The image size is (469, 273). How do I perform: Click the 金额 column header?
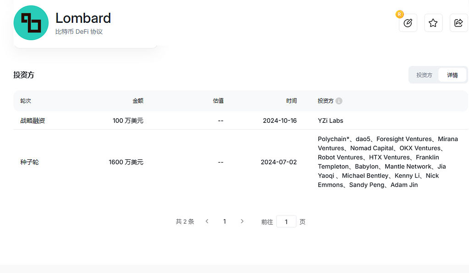138,101
